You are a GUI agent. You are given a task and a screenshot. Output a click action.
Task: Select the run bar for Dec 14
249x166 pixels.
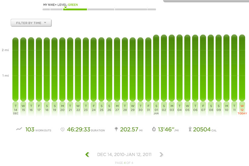point(15,69)
